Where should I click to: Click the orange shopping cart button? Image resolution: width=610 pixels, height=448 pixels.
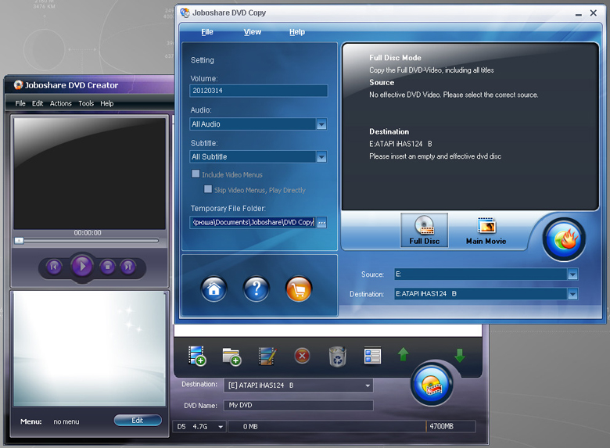tap(299, 289)
